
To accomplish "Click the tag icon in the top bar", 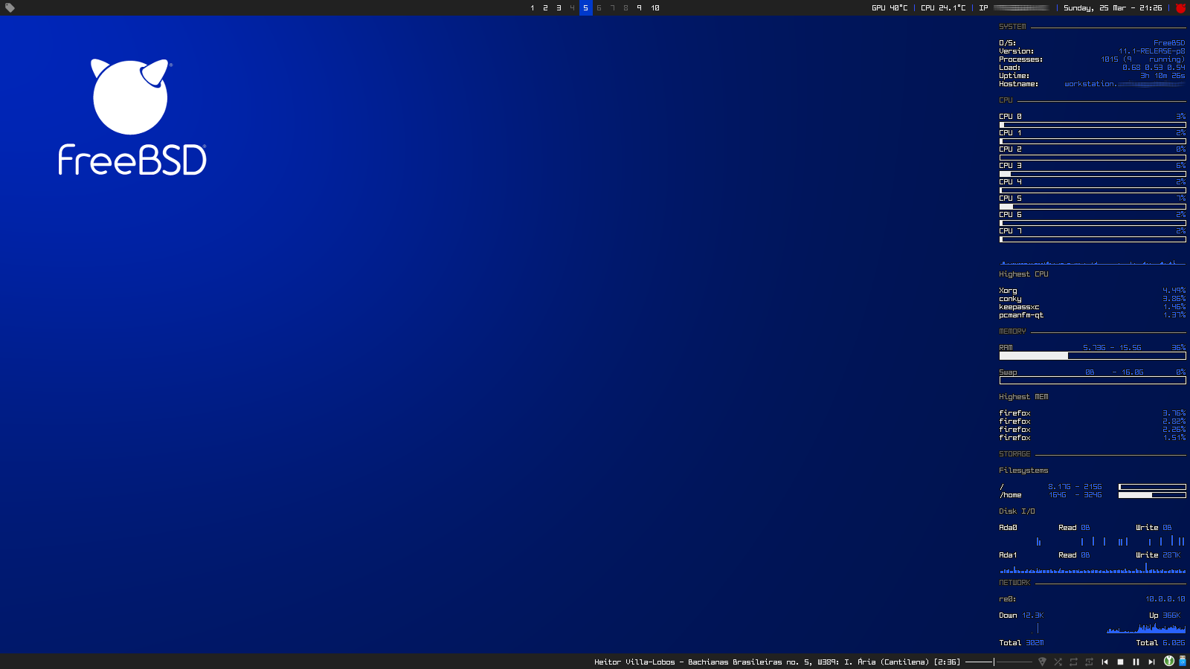I will point(10,7).
